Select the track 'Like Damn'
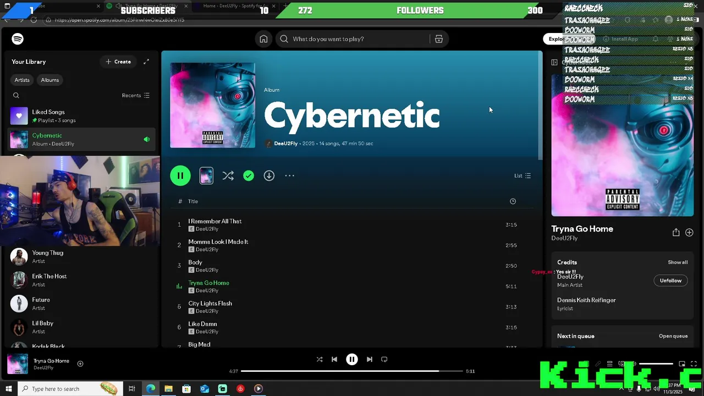Screen dimensions: 704x396 [352, 327]
